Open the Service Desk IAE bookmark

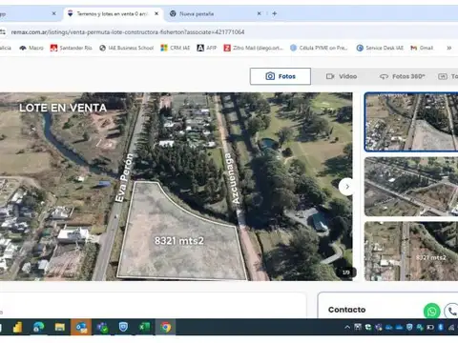[x=380, y=48]
